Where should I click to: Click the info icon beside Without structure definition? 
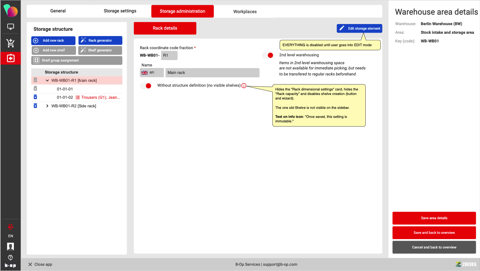244,86
